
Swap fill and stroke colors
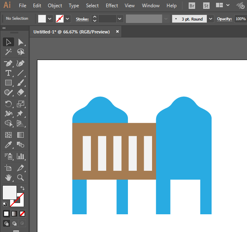pos(22,188)
